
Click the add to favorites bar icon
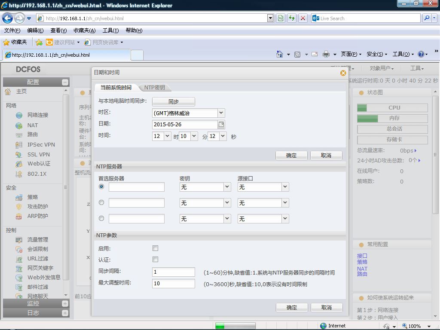(x=39, y=43)
